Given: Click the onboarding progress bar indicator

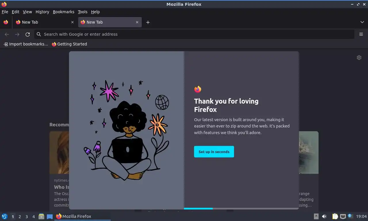Looking at the screenshot, I should [241, 209].
